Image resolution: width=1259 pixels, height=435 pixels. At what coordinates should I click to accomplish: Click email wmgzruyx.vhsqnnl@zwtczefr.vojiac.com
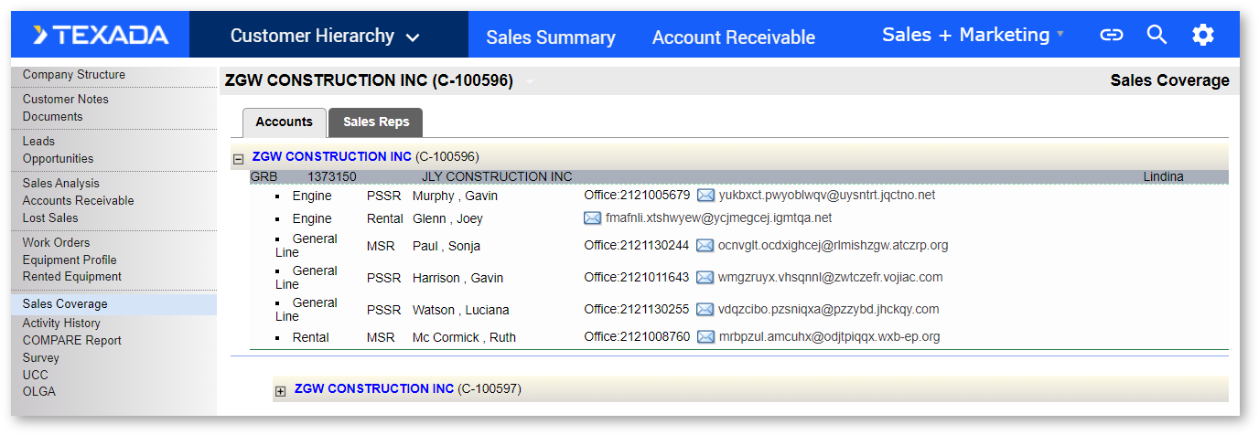[831, 277]
